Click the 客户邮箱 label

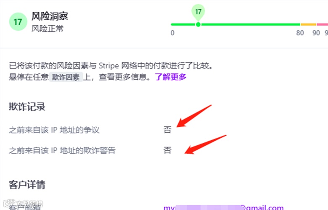pyautogui.click(x=25, y=207)
